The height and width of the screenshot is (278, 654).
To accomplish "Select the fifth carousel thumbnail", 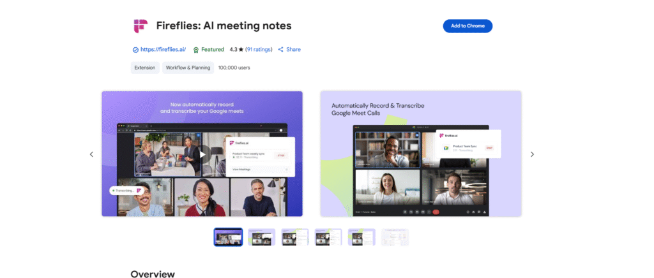I will (x=361, y=237).
